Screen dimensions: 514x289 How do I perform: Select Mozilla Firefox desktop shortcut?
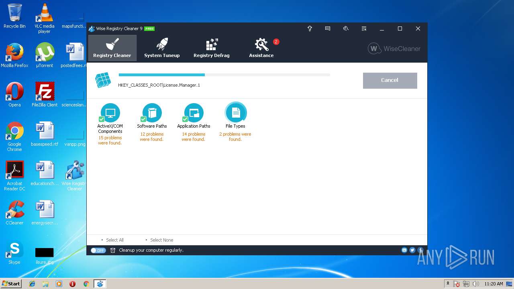pyautogui.click(x=14, y=55)
